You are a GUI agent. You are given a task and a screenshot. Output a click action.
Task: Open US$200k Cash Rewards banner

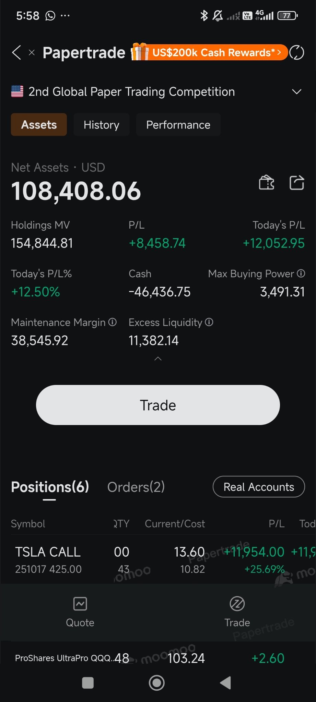coord(209,52)
